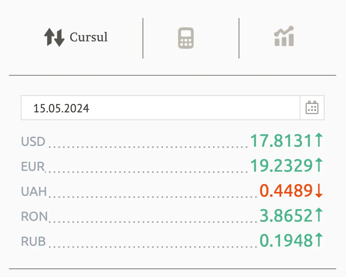Click the green up arrow next to RUB

click(x=319, y=240)
